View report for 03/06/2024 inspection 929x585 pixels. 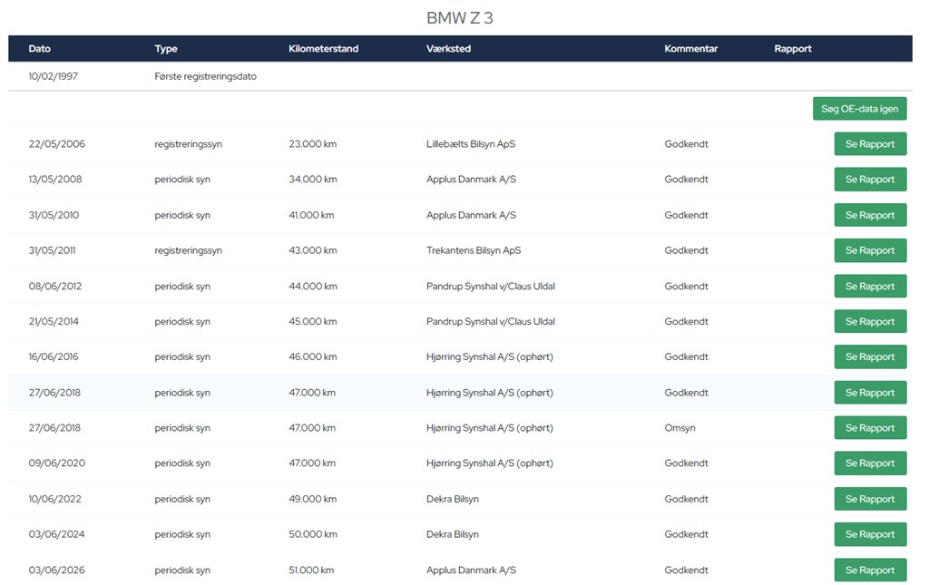point(870,534)
